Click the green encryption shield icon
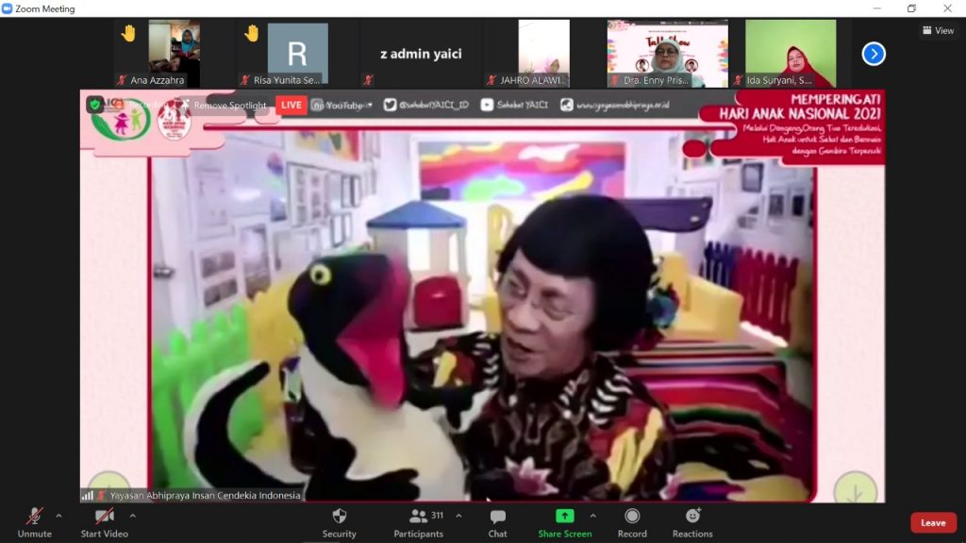The height and width of the screenshot is (543, 966). 95,105
